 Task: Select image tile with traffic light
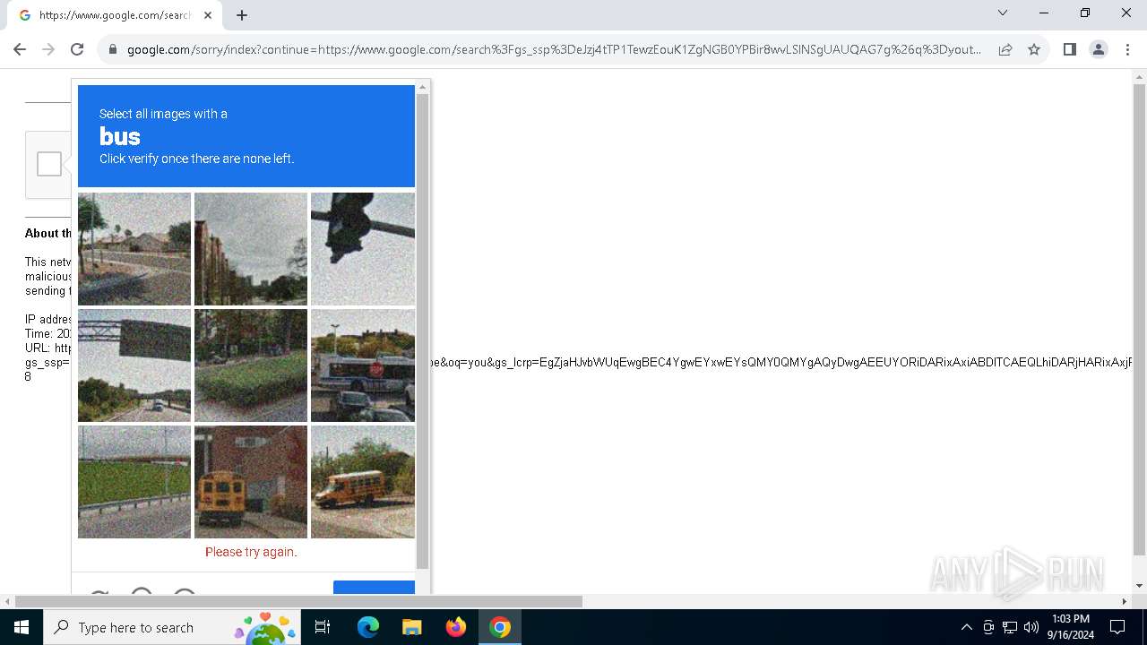pos(363,249)
